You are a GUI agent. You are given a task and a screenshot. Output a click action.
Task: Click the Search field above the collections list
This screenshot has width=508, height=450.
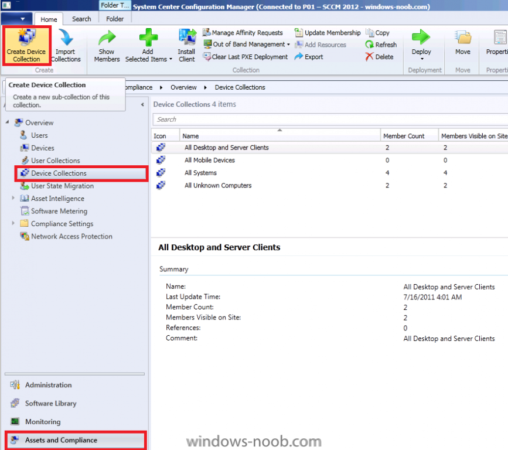coord(330,120)
